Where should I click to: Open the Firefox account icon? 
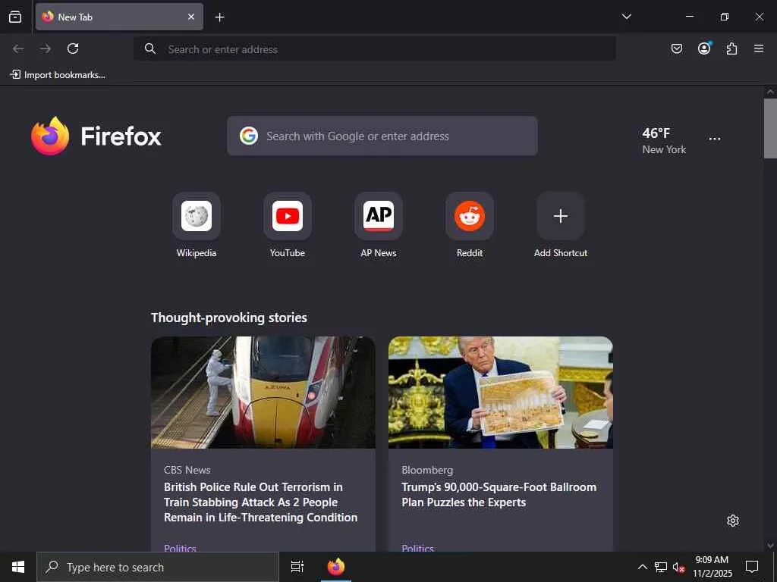pos(704,48)
